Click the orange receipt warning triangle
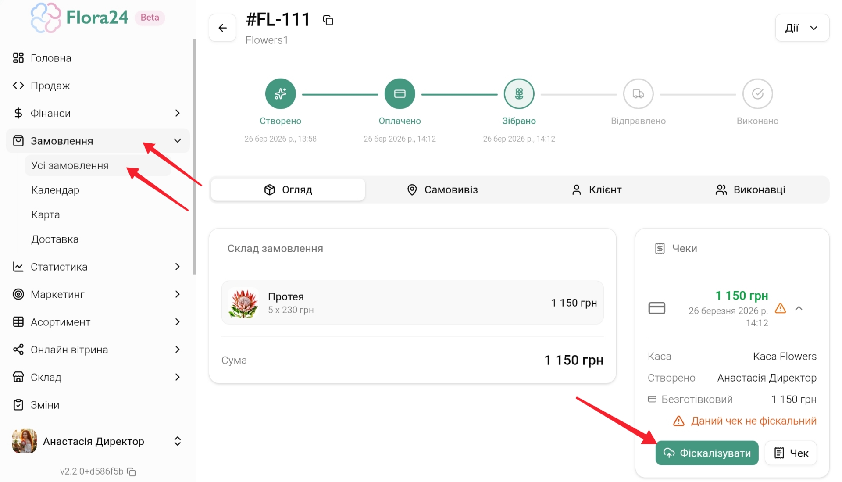Screen dimensions: 842x482 pos(780,308)
